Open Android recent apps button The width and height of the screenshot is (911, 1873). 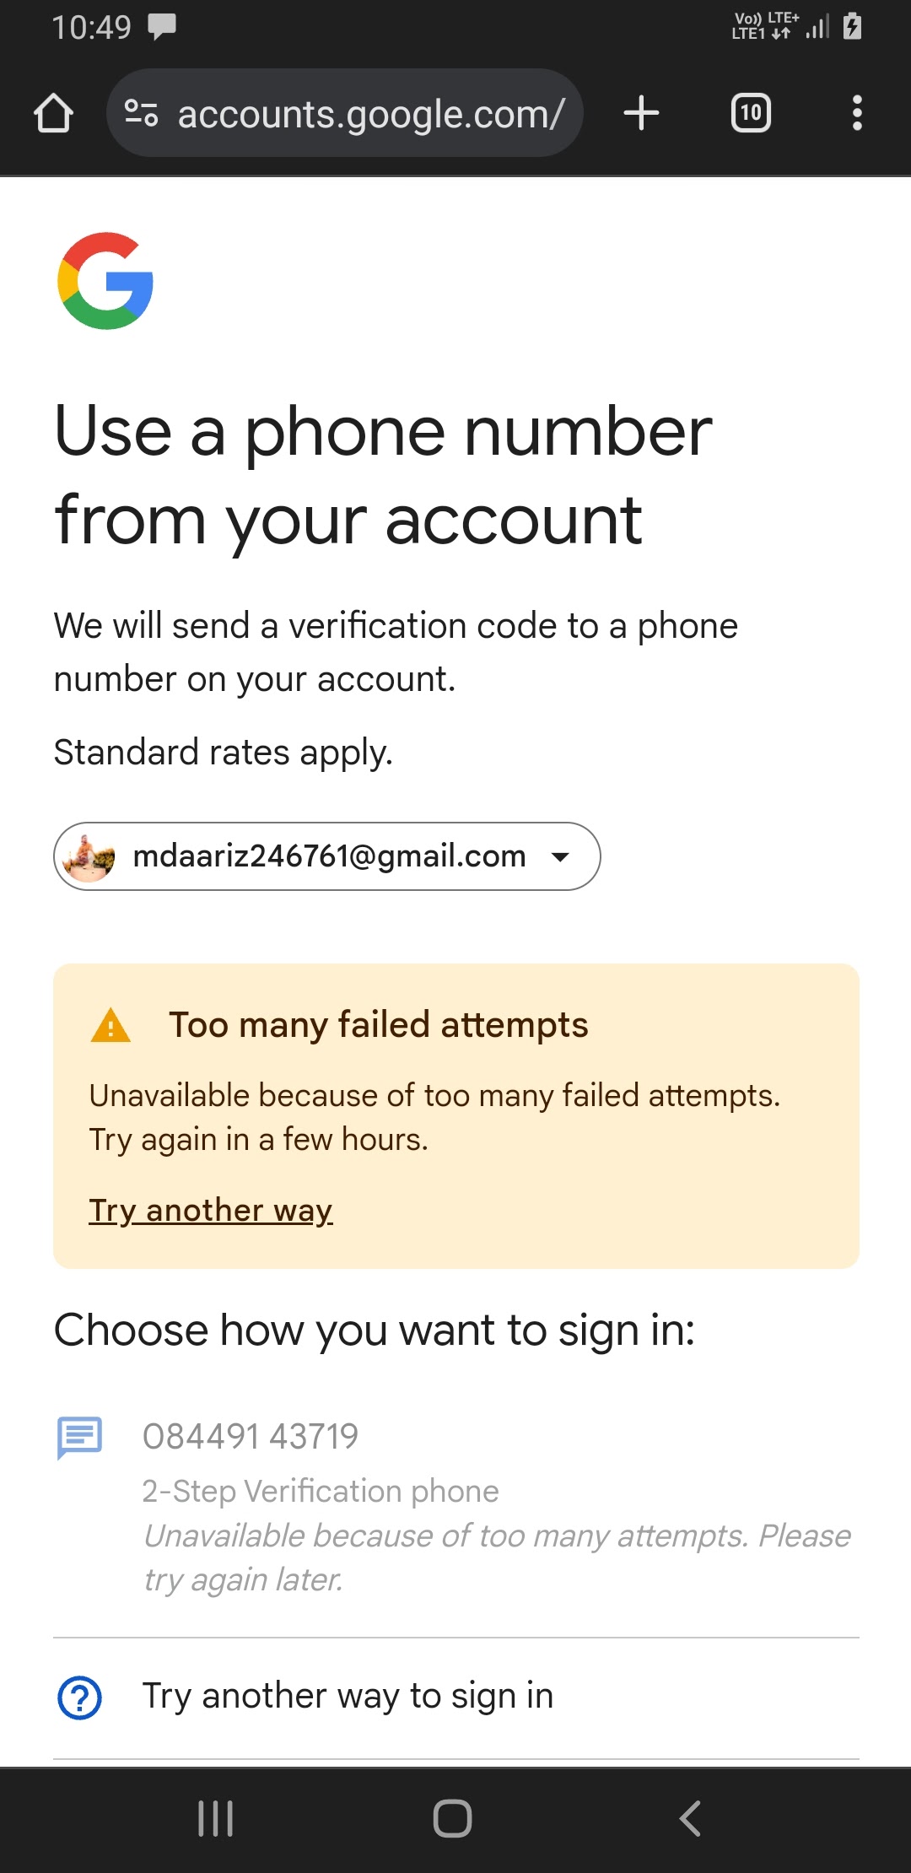pyautogui.click(x=215, y=1818)
